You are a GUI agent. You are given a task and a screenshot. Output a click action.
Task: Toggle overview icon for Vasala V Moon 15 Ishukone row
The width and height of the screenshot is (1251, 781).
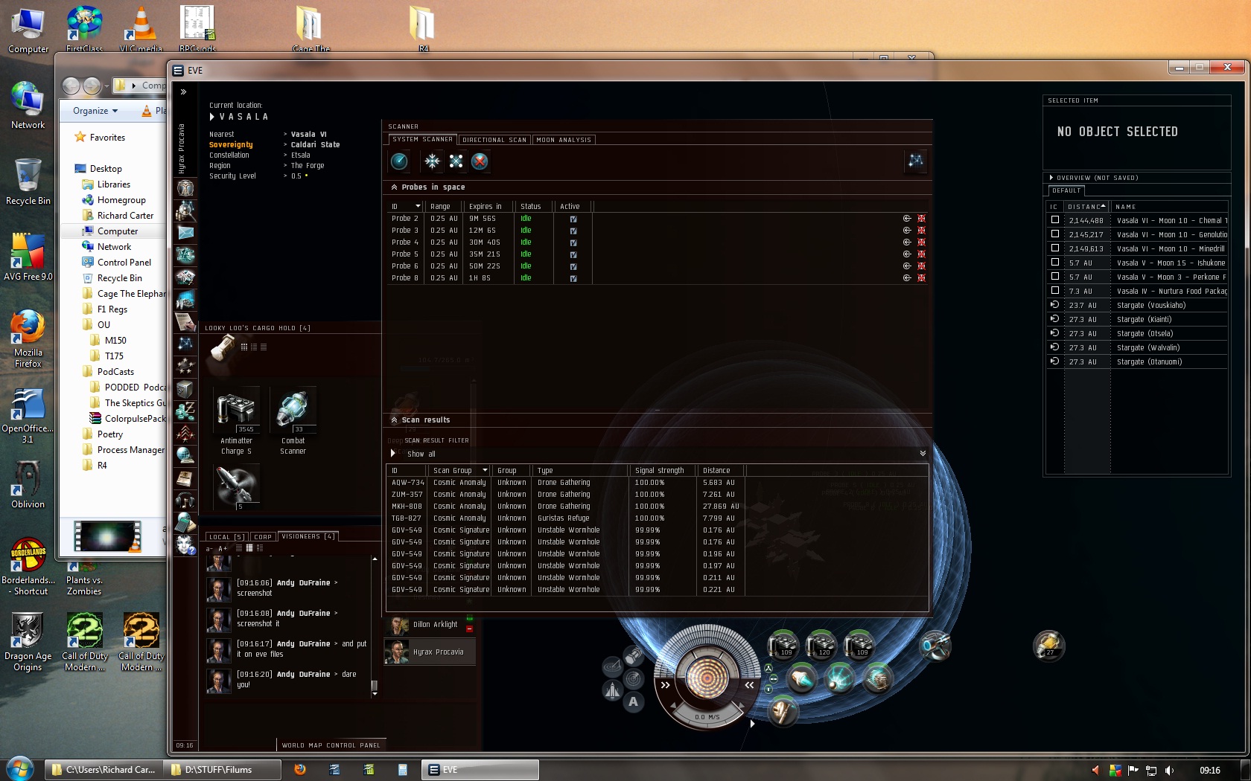[x=1054, y=263]
